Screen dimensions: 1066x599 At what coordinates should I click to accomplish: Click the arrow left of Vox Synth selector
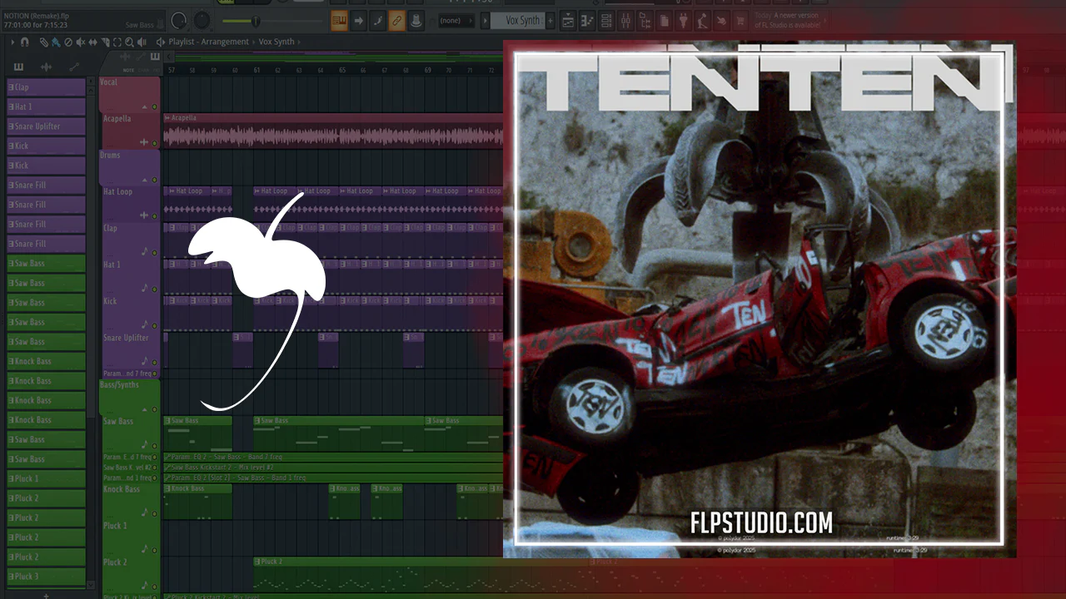pyautogui.click(x=486, y=21)
